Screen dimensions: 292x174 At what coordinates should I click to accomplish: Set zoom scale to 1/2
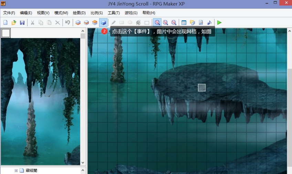point(165,22)
